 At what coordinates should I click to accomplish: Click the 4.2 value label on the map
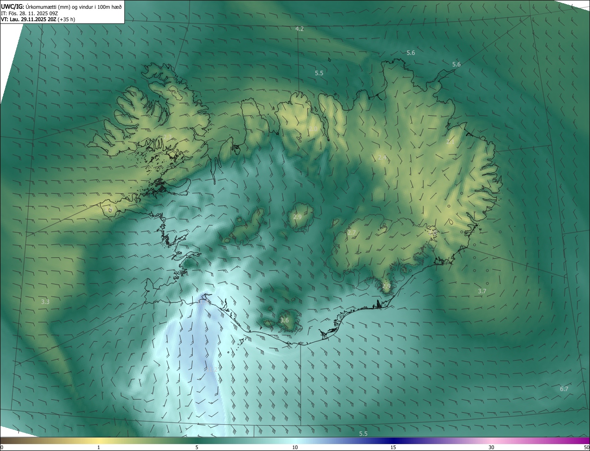click(300, 29)
